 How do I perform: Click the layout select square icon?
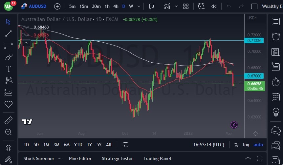point(254,7)
